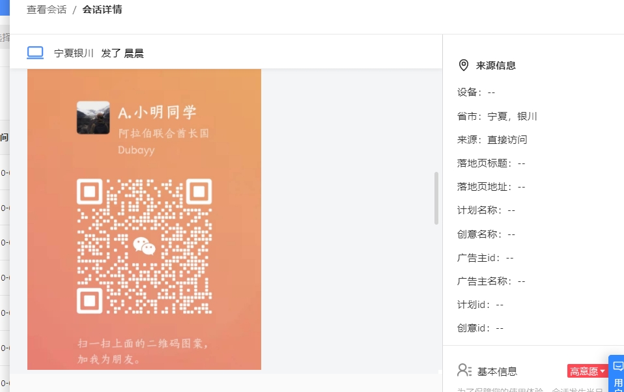
Task: Click the 计划id field row
Action: tap(480, 305)
